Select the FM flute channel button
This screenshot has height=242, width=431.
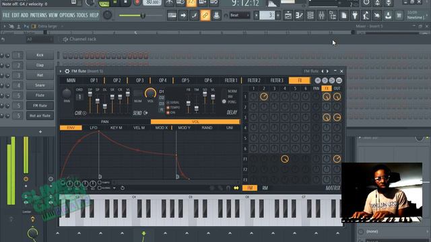(x=40, y=106)
